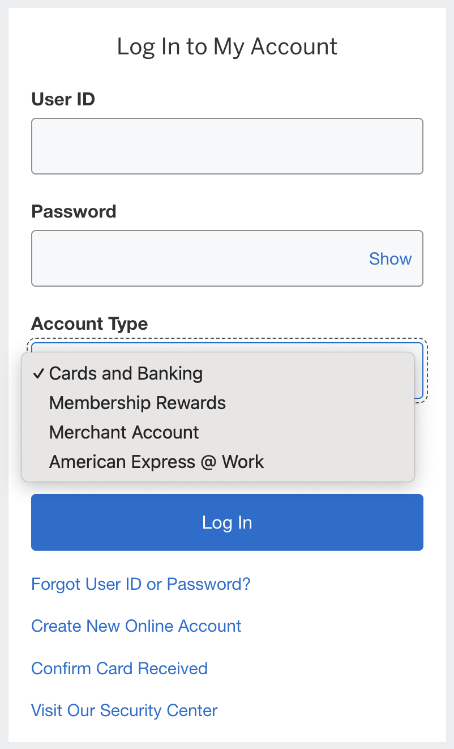454x749 pixels.
Task: Choose American Express @ Work account type
Action: (157, 462)
